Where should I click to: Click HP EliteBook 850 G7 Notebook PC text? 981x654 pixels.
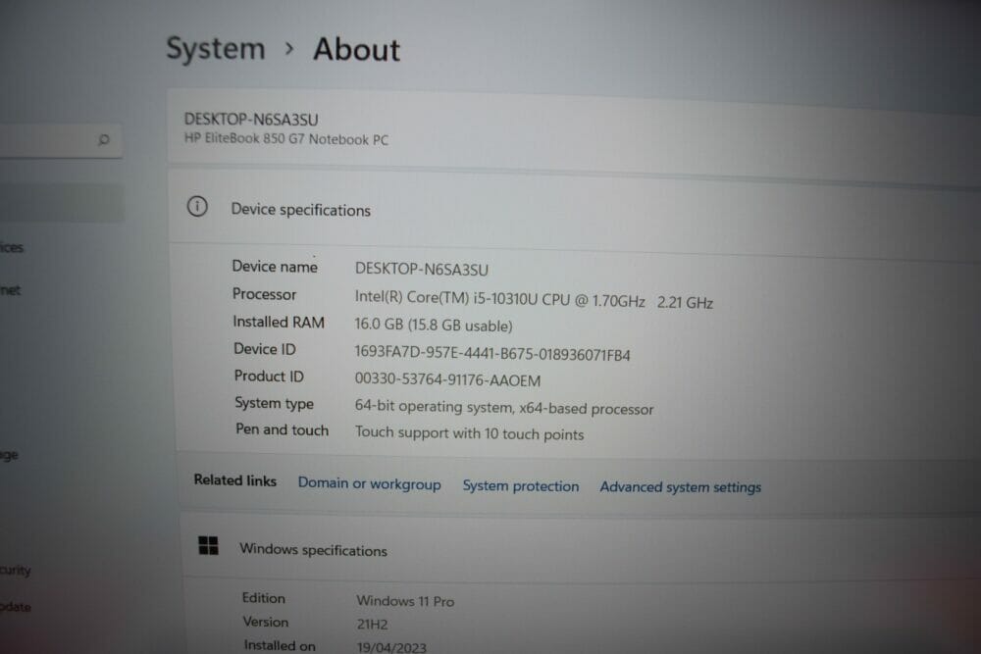click(285, 139)
